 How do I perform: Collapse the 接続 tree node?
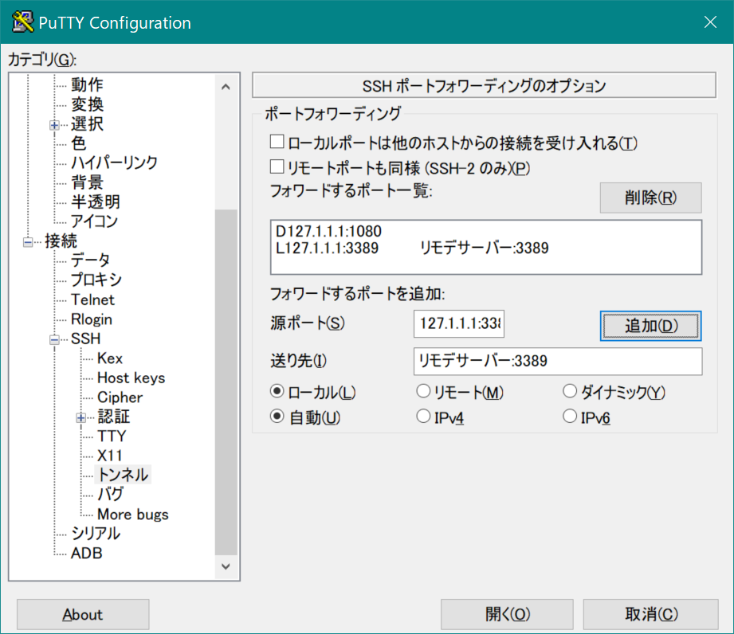click(x=28, y=242)
